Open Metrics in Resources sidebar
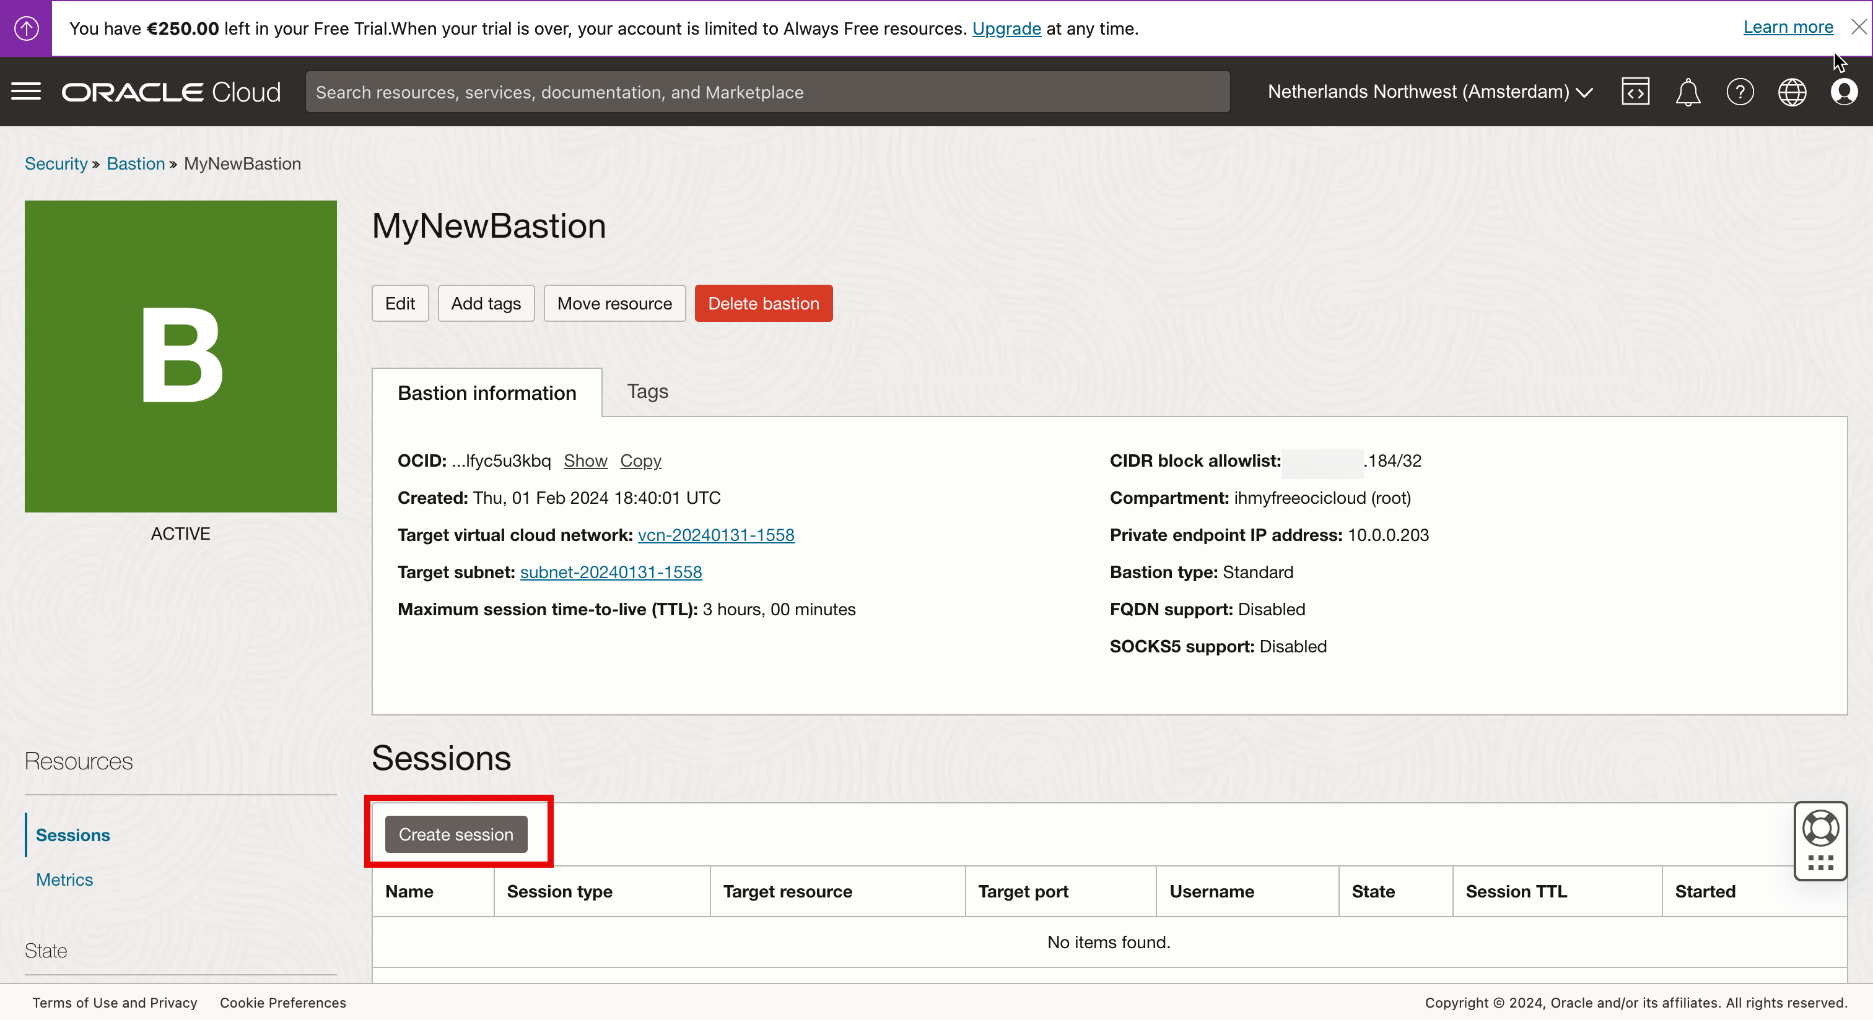The height and width of the screenshot is (1020, 1873). (64, 879)
